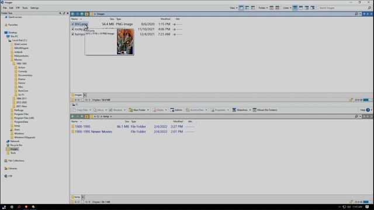Close the Folder Tree panel
This screenshot has width=374, height=210.
[x=68, y=13]
